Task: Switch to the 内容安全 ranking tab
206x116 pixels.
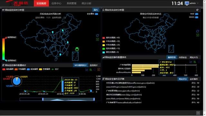Action: [x=183, y=57]
